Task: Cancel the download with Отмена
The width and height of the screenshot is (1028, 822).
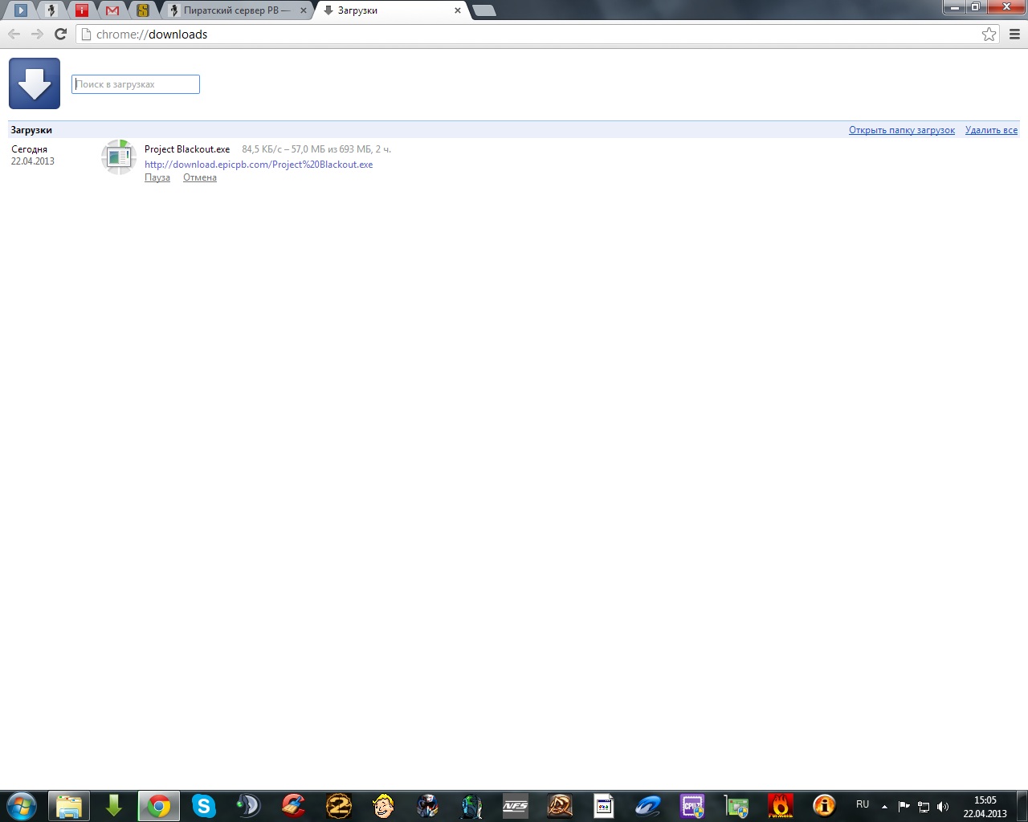Action: [200, 177]
